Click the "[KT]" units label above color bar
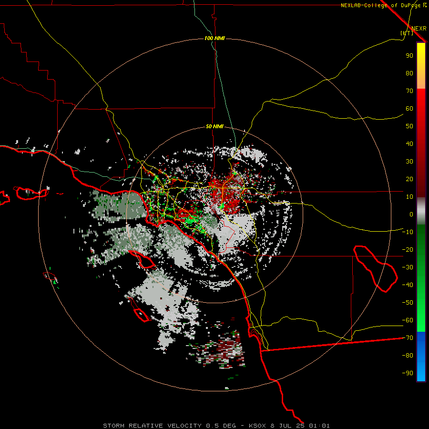This screenshot has height=429, width=429. [x=407, y=33]
